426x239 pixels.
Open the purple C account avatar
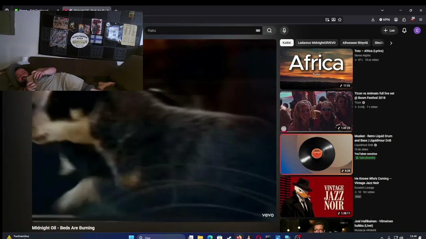[x=417, y=31]
